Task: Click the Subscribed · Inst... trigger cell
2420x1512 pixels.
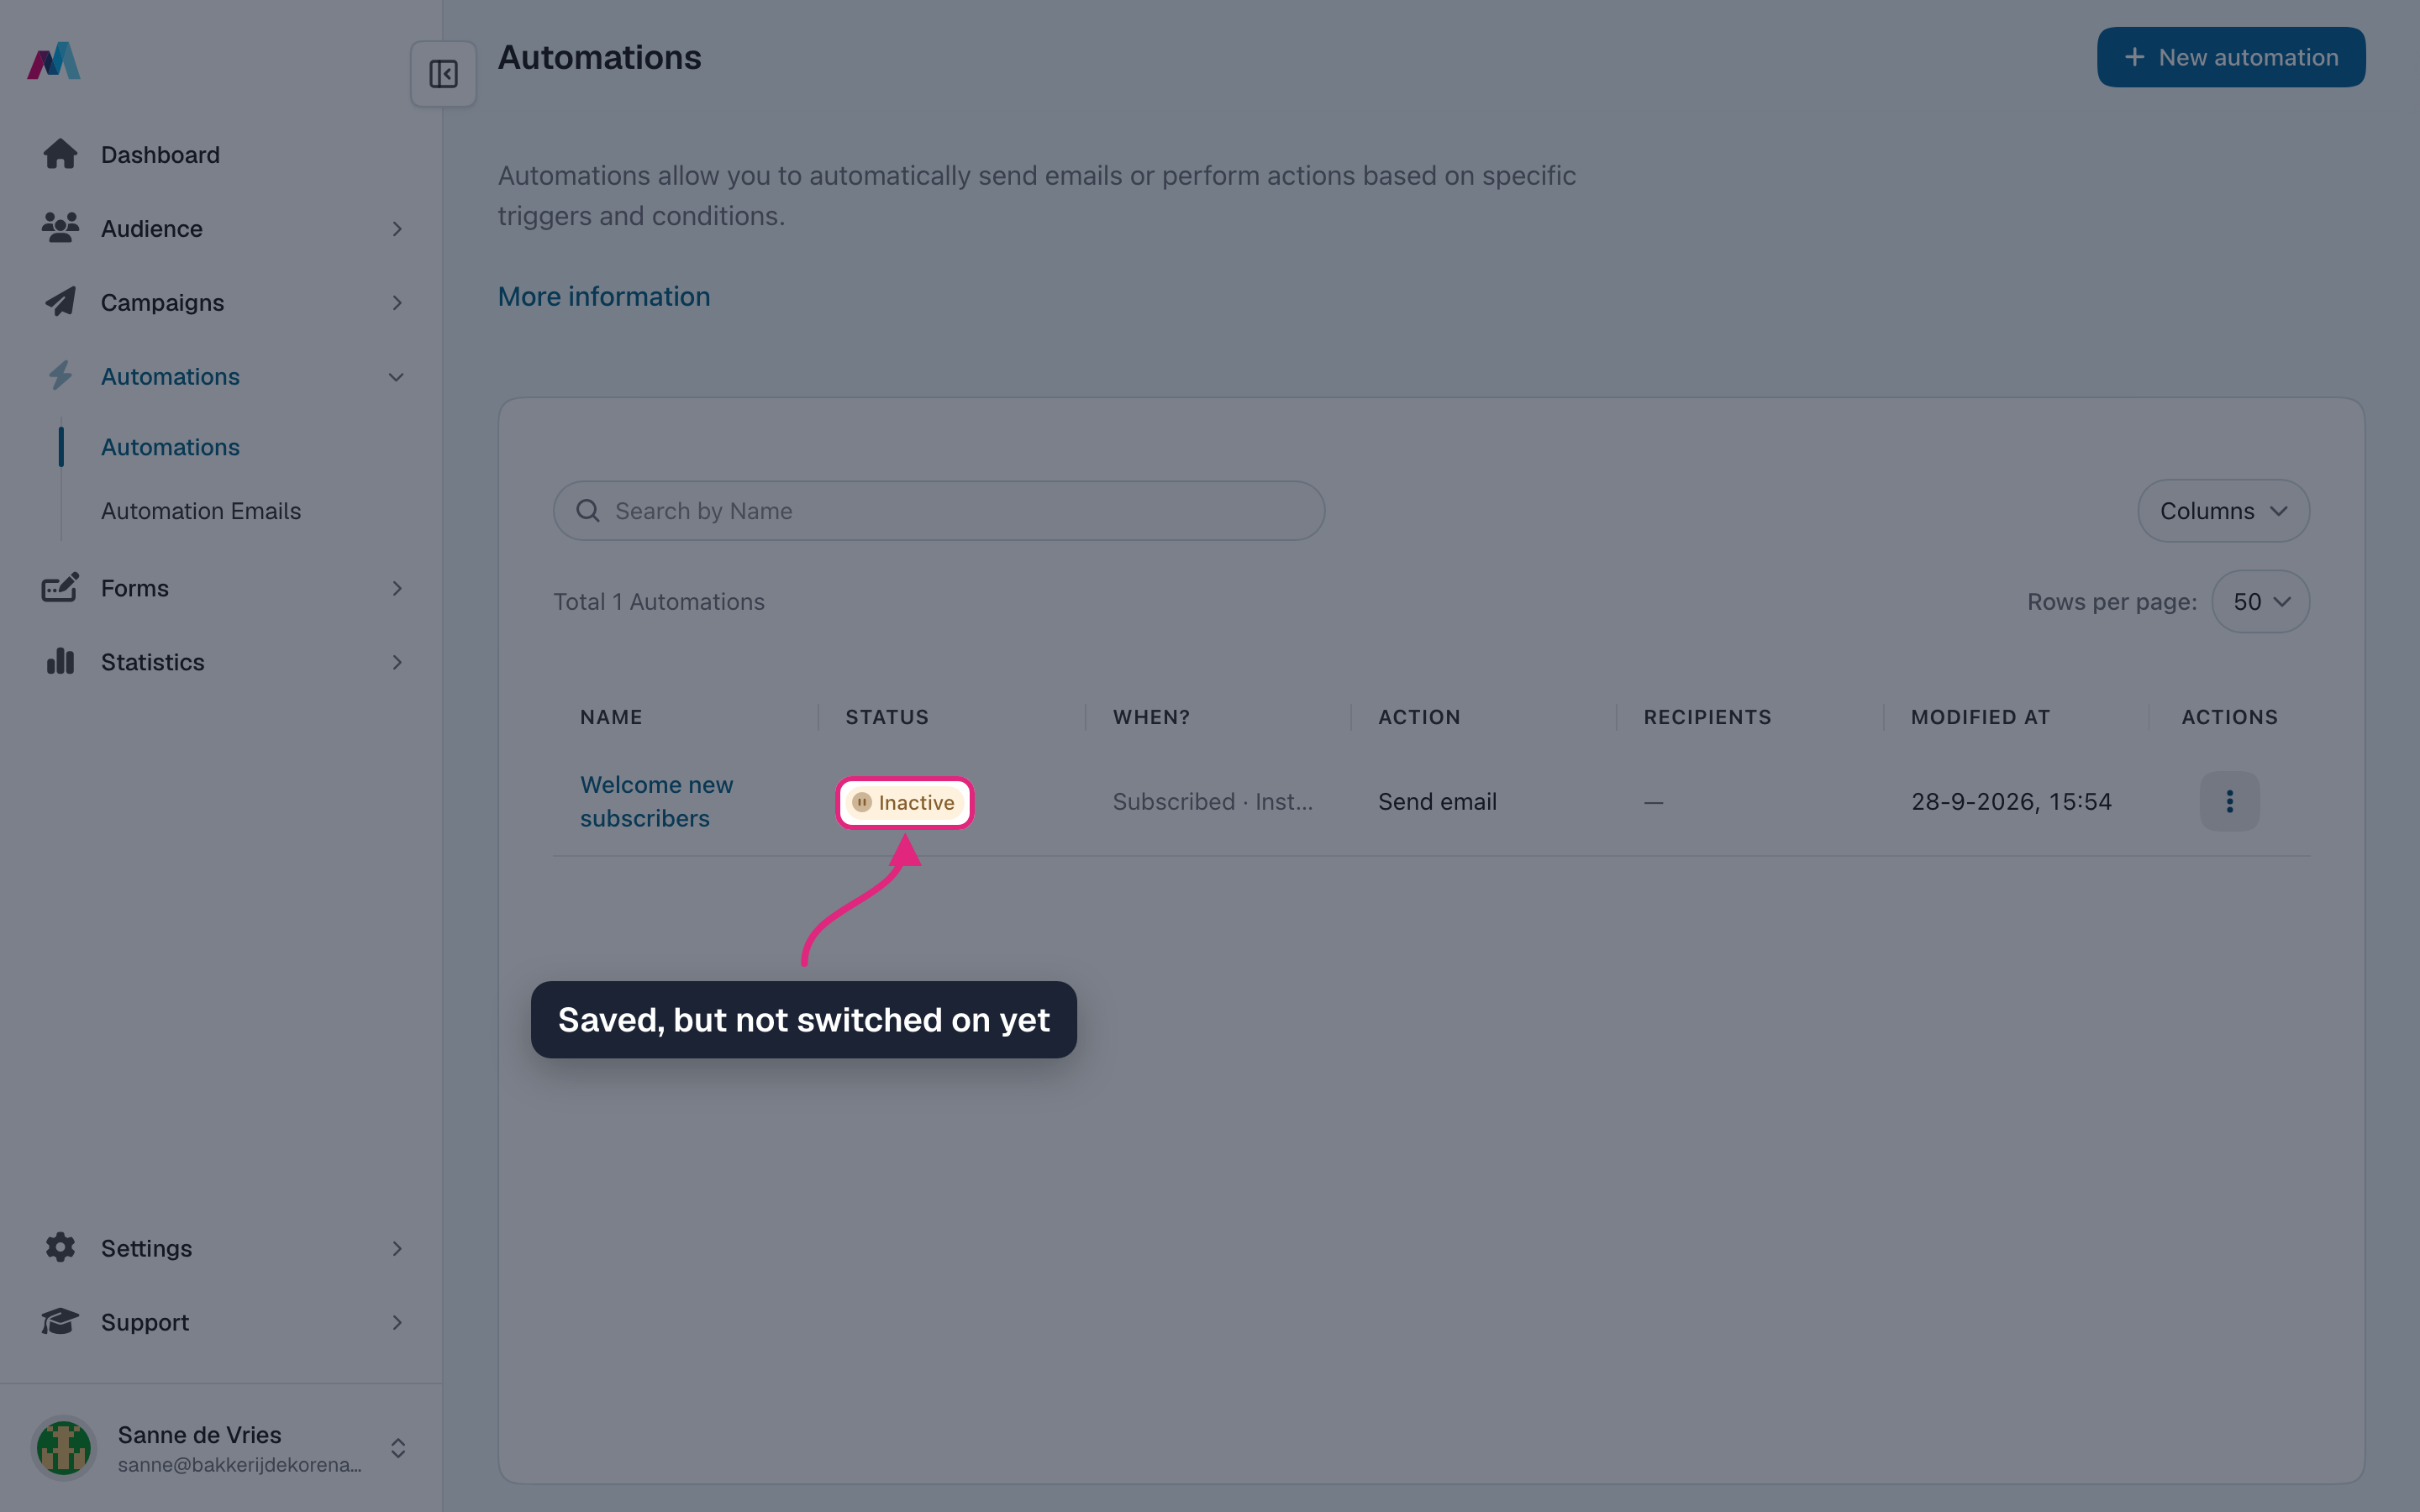Action: (1212, 802)
